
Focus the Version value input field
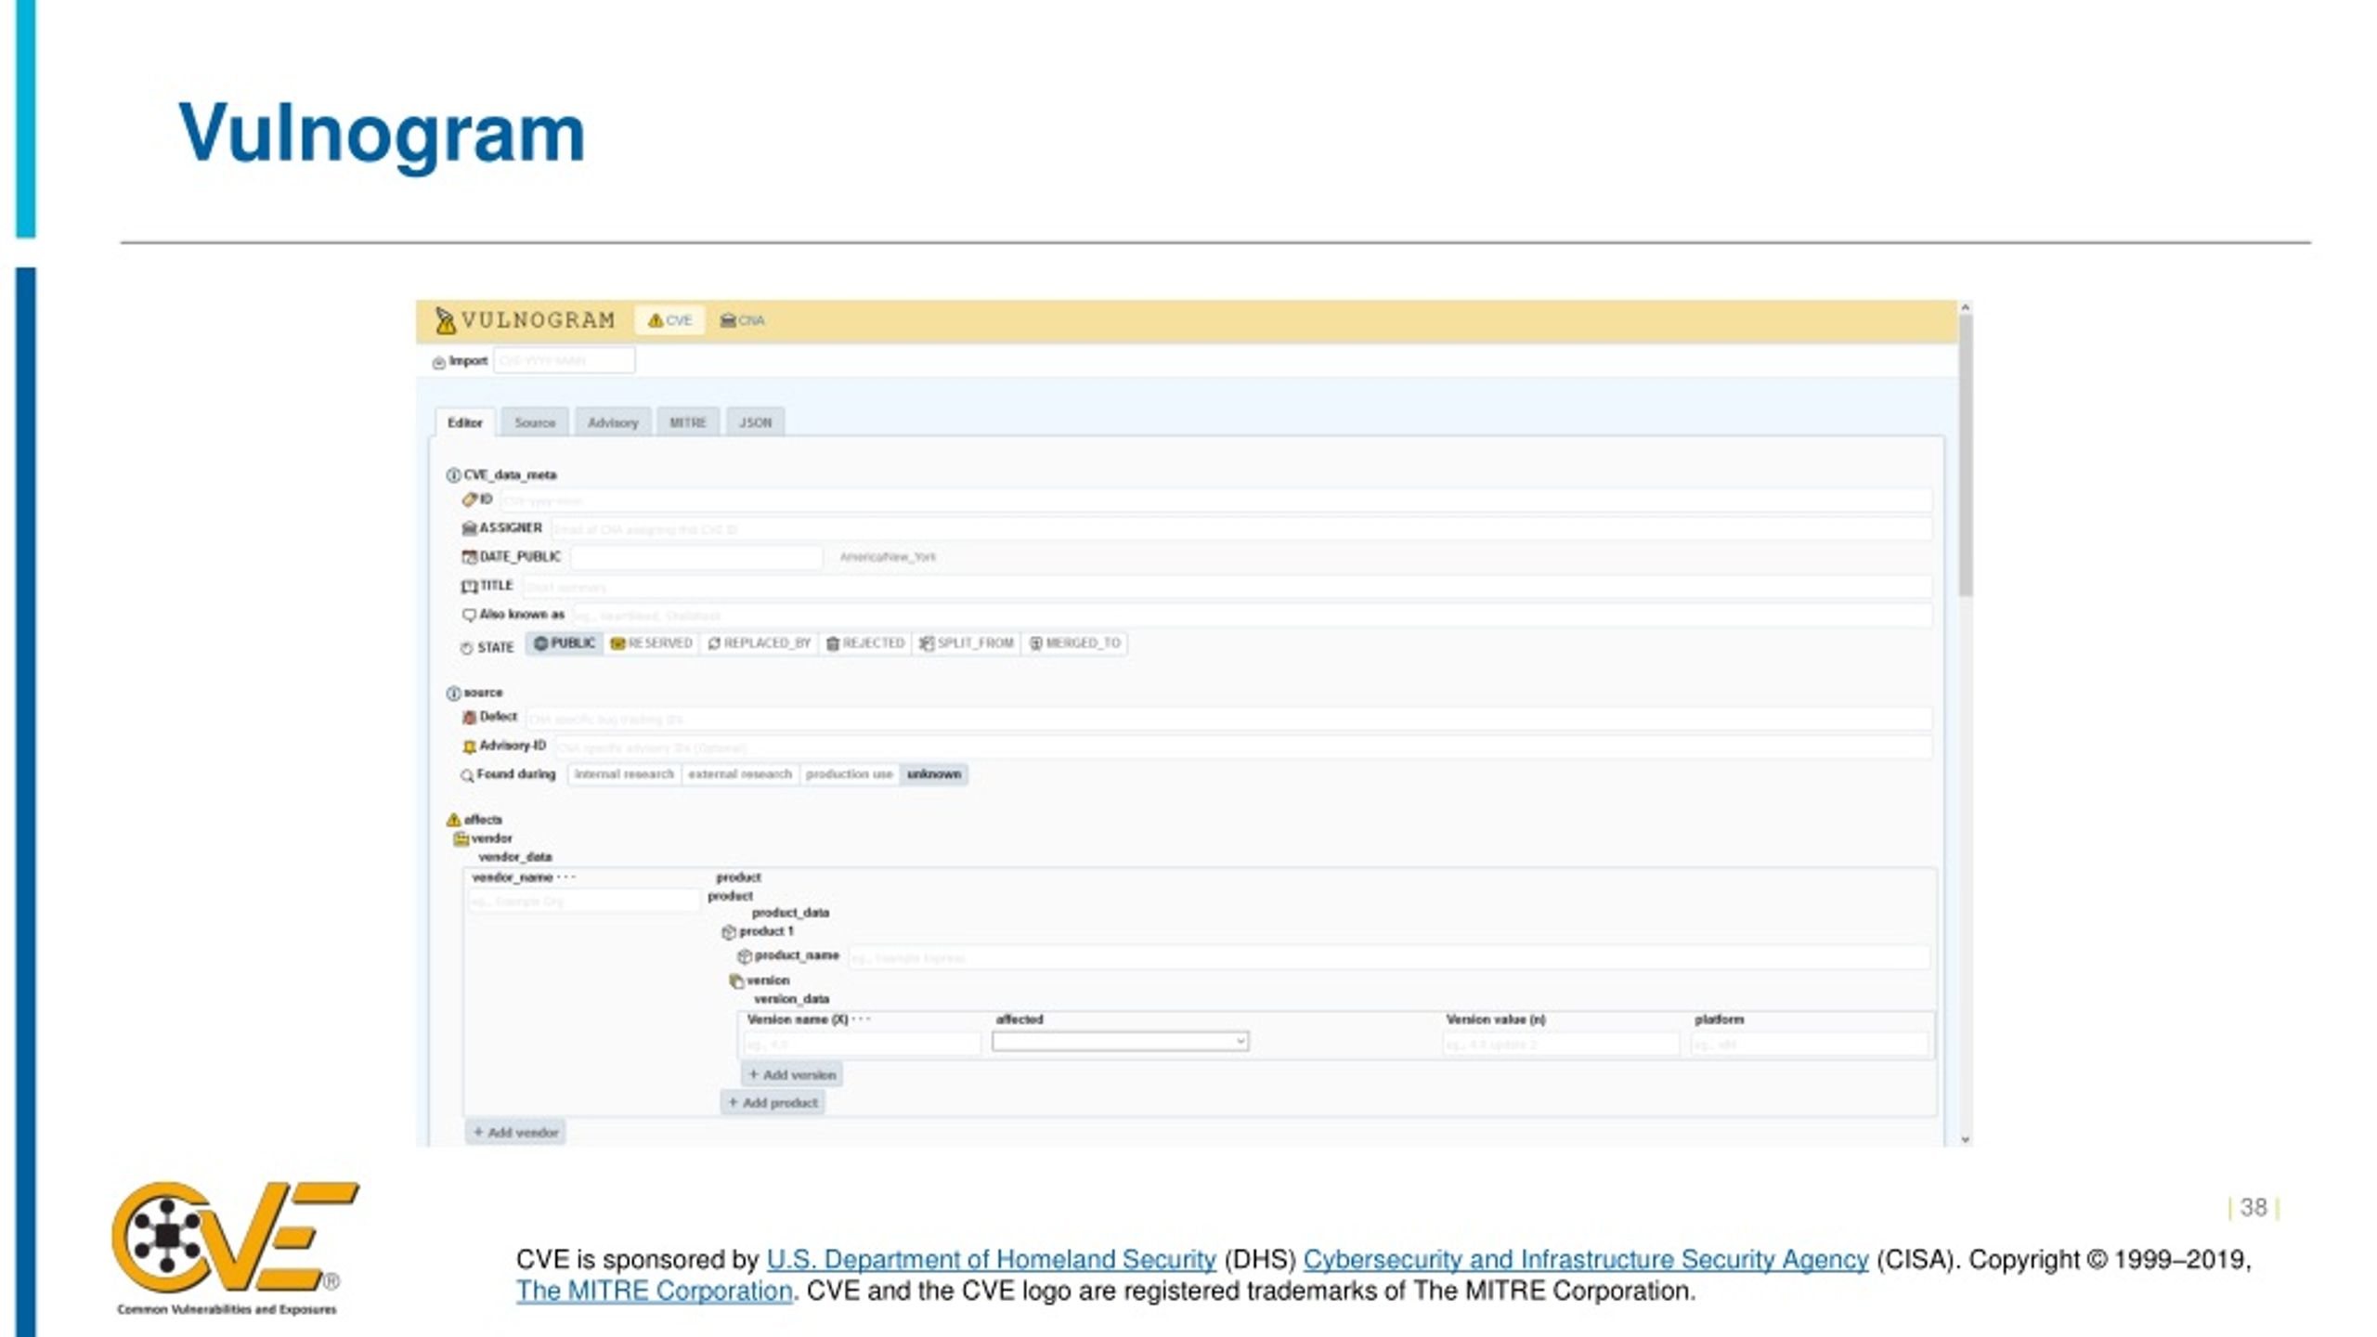[x=1561, y=1045]
